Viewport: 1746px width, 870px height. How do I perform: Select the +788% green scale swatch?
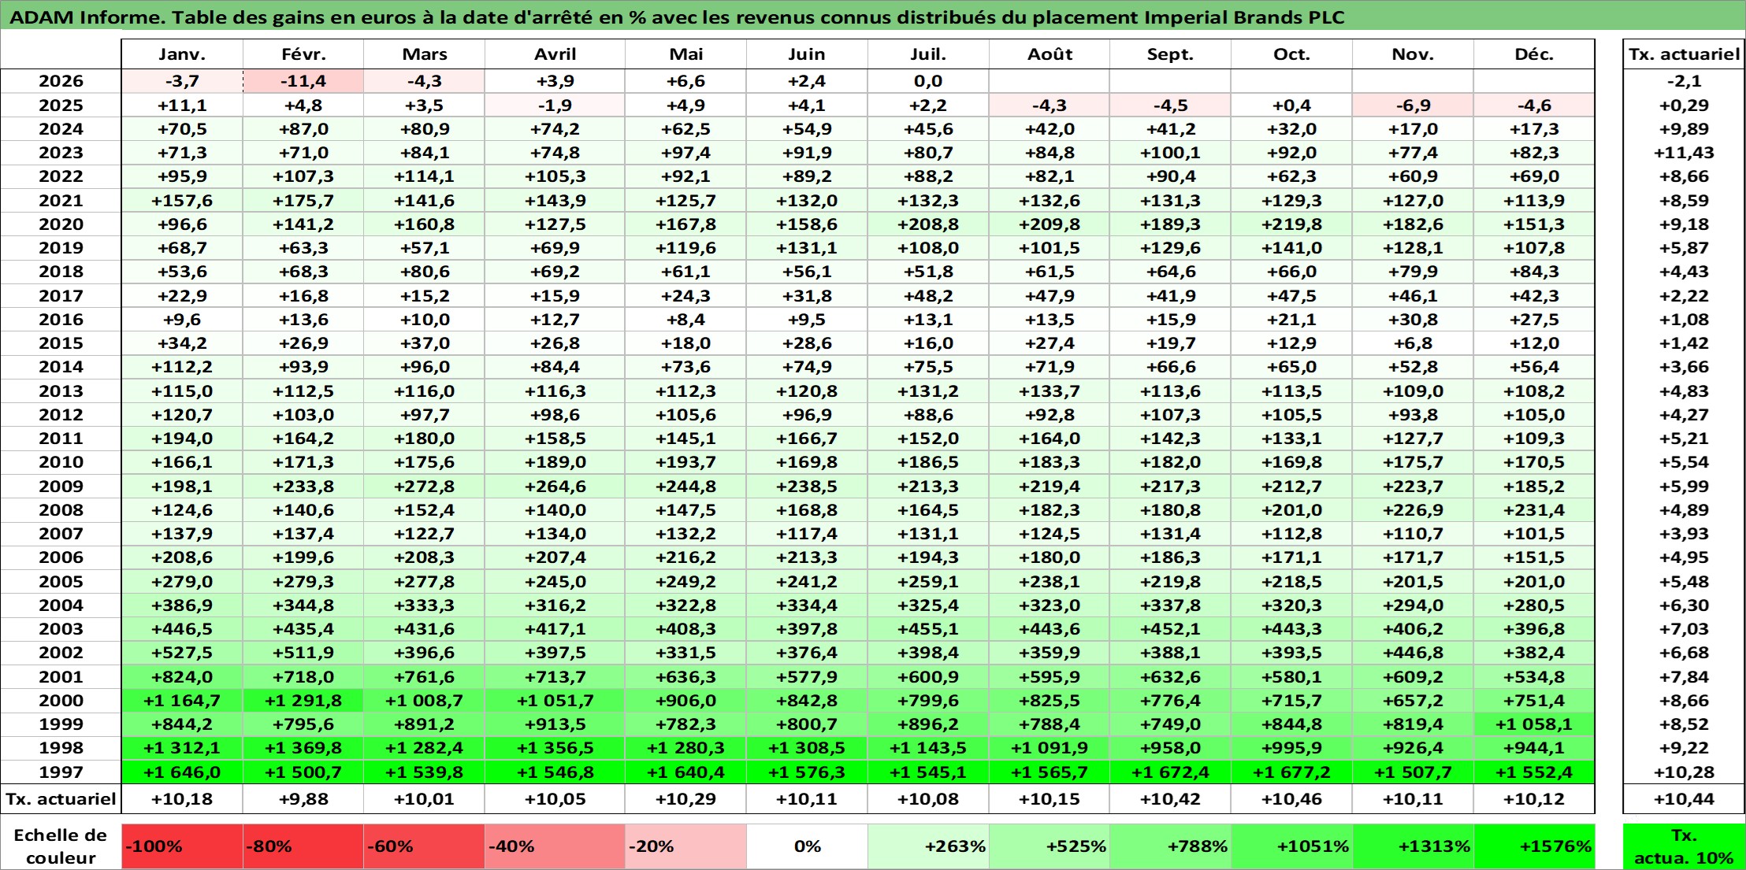(1170, 846)
